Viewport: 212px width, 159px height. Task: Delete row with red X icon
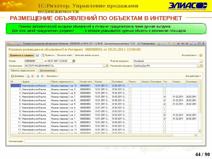32,76
